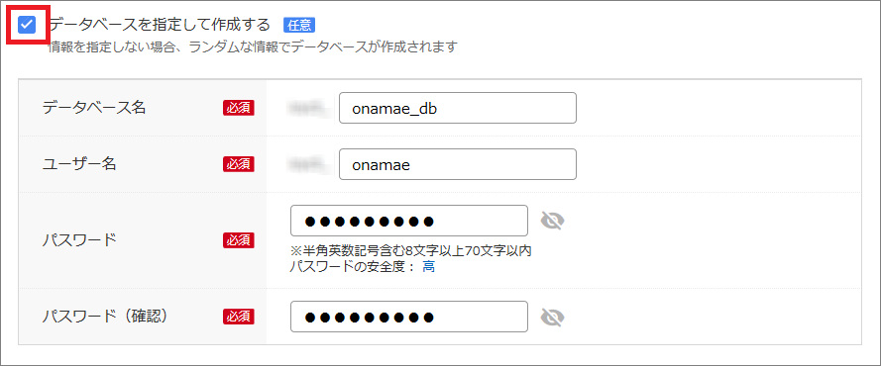Click the blurred prefix before database name

308,108
